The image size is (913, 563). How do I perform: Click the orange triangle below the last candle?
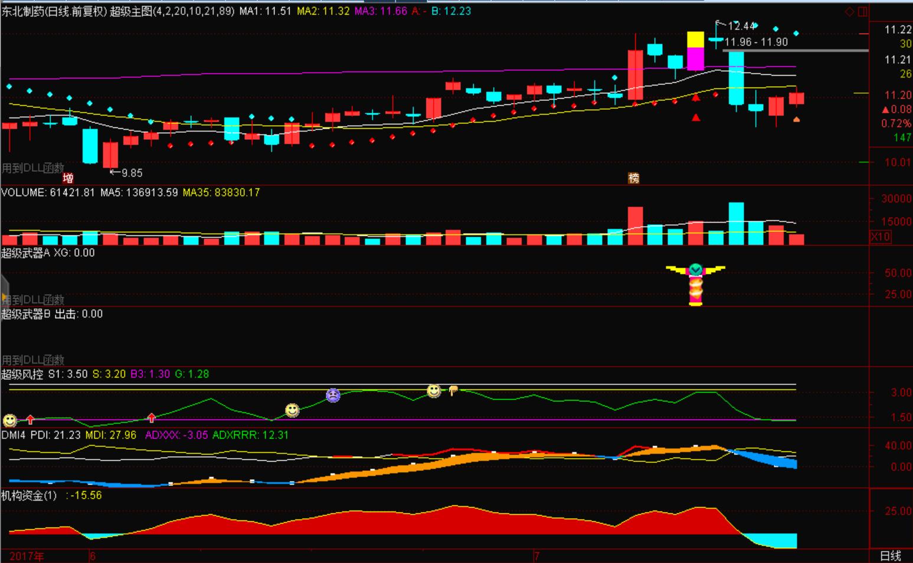pyautogui.click(x=796, y=119)
